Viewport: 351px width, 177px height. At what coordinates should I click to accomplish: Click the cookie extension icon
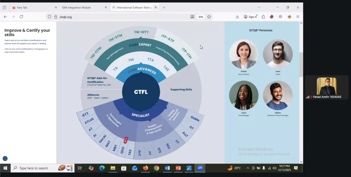(x=271, y=17)
